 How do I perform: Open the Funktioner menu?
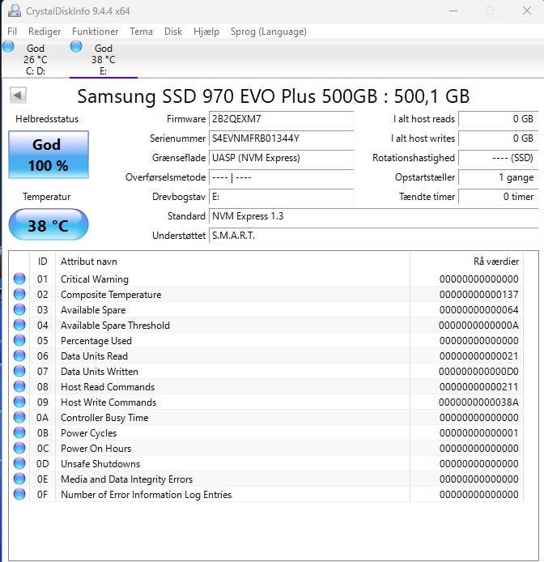coord(95,32)
